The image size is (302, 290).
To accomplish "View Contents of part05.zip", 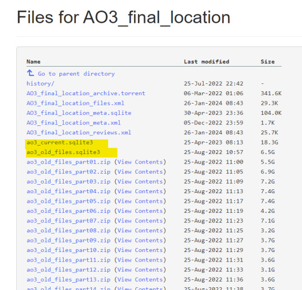I will point(140,201).
